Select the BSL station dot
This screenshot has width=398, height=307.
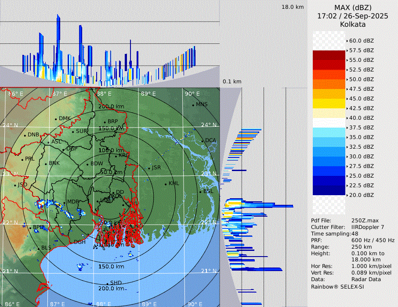click(200, 192)
